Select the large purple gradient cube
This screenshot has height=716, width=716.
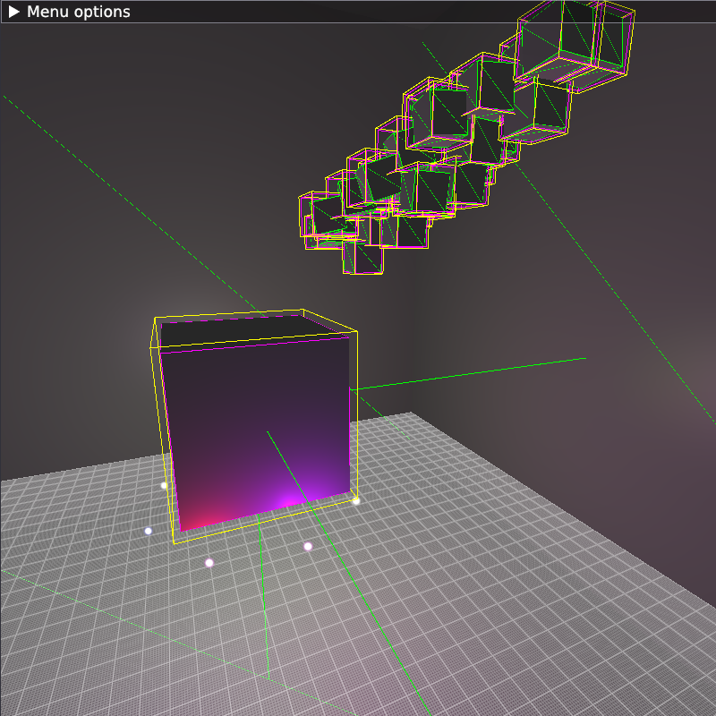click(256, 424)
